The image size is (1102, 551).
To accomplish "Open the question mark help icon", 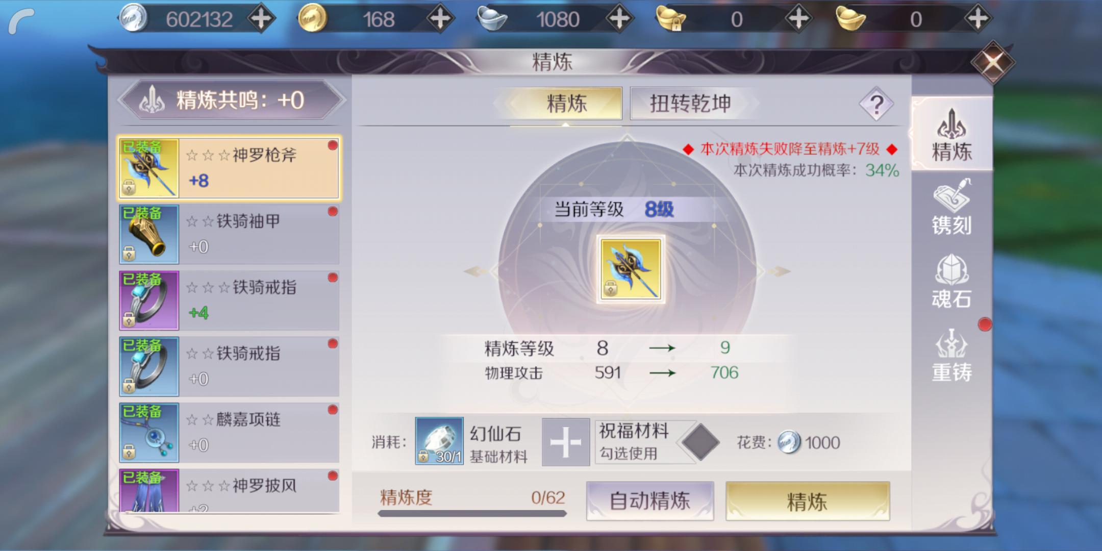I will point(876,104).
